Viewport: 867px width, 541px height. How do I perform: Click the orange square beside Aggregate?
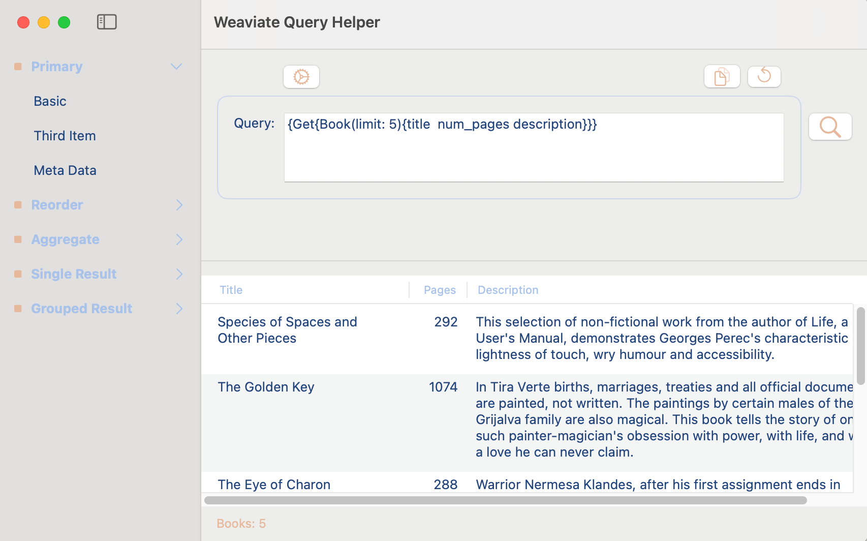coord(18,239)
